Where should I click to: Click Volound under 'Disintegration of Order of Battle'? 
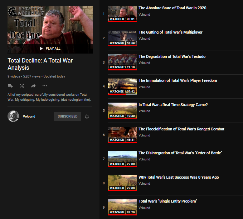pos(144,159)
